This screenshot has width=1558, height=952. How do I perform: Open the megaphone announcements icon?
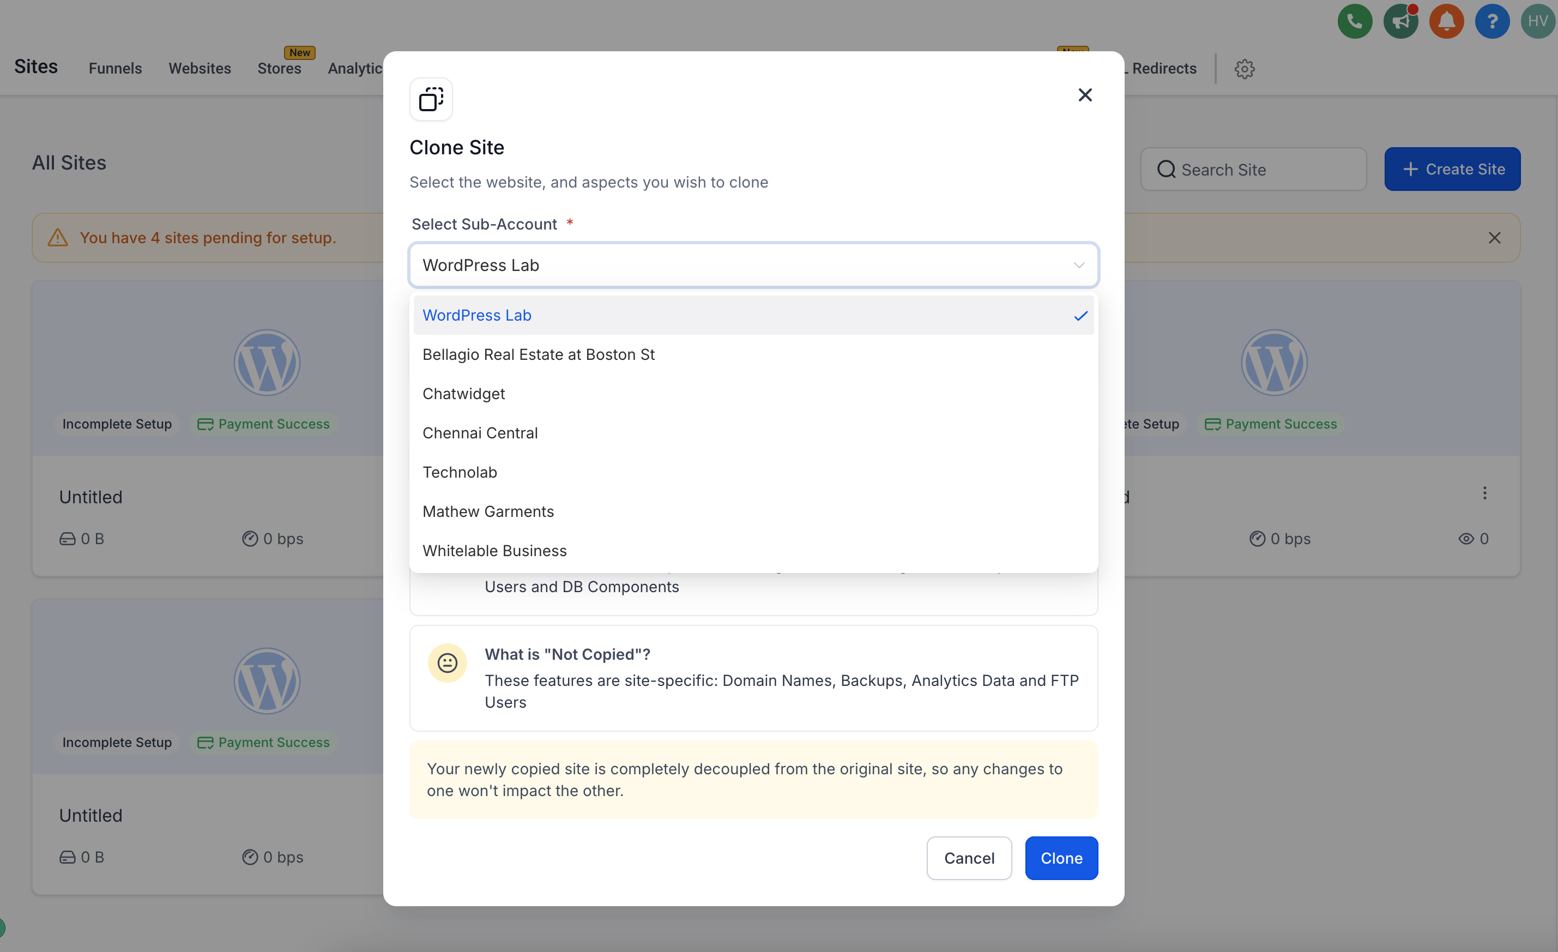(1400, 21)
